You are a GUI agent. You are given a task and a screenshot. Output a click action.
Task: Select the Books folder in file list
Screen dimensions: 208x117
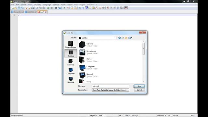coord(85,81)
